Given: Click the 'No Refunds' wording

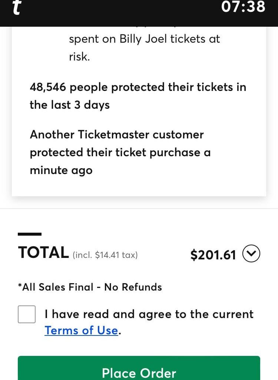Looking at the screenshot, I should [x=133, y=287].
